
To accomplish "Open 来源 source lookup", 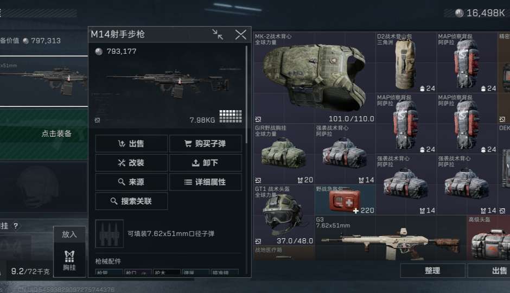I will [131, 182].
